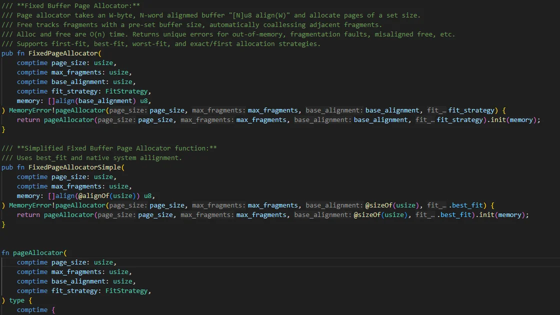Click '@alignOf(usize)' in the memory parameter
Viewport: 560px width, 315px height.
click(x=107, y=195)
